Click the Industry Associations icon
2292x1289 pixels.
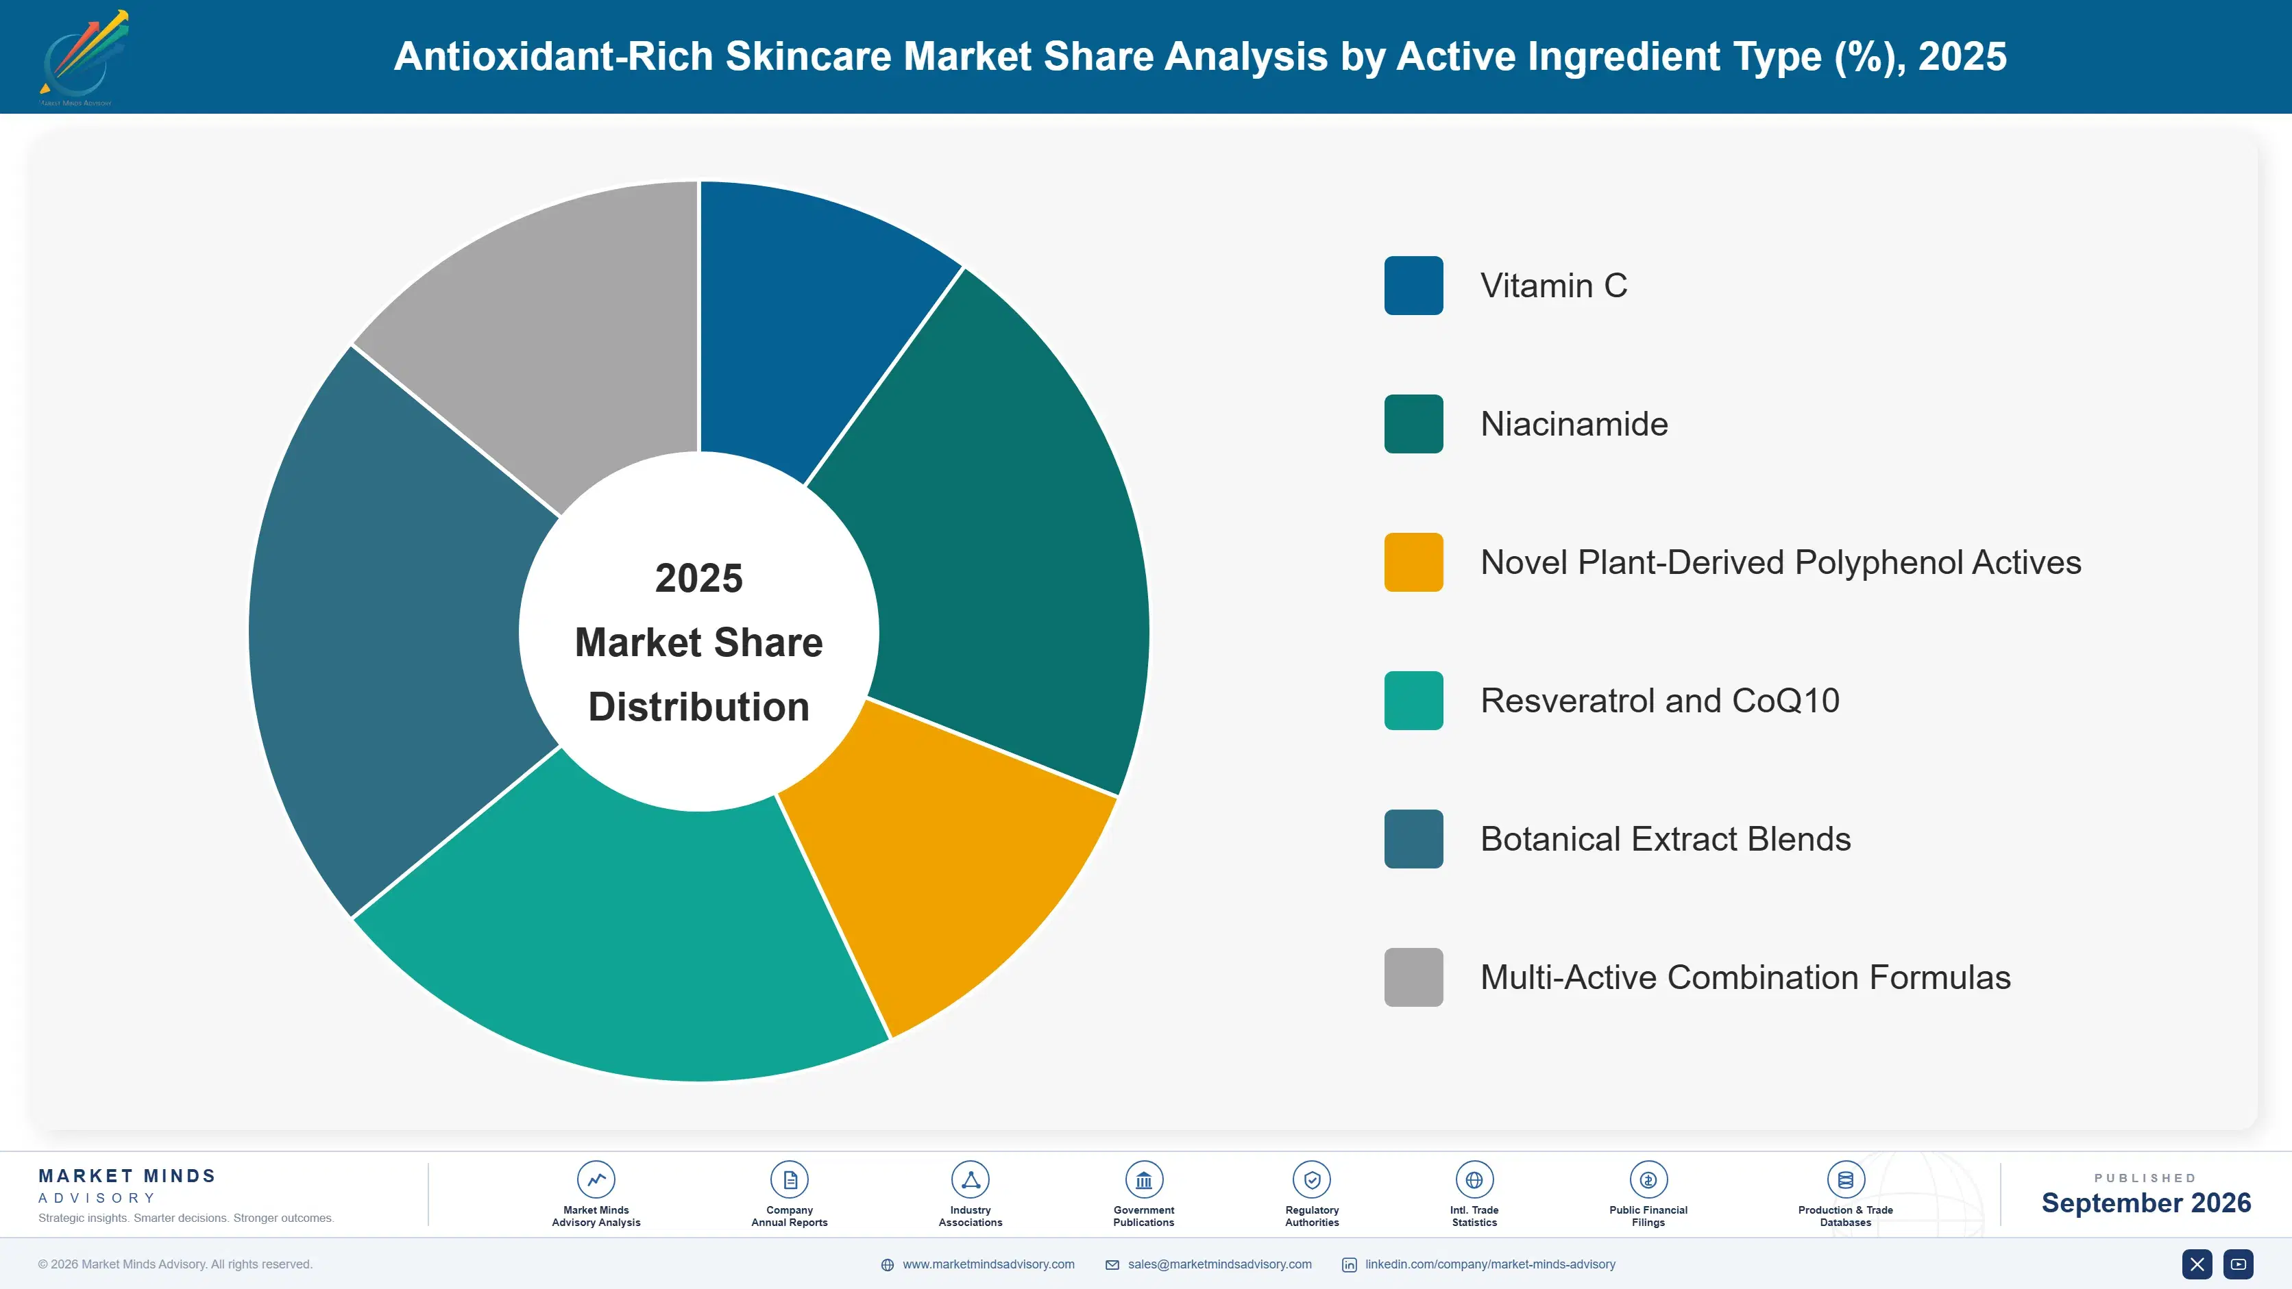click(970, 1179)
